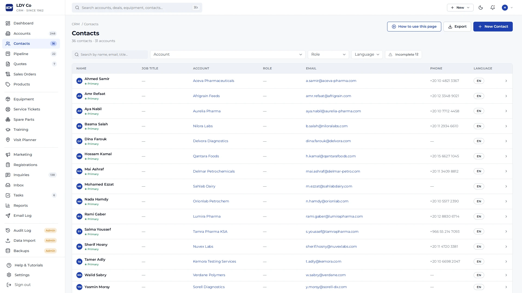This screenshot has height=293, width=522.
Task: Click Visit Planner pin icon
Action: (8, 140)
